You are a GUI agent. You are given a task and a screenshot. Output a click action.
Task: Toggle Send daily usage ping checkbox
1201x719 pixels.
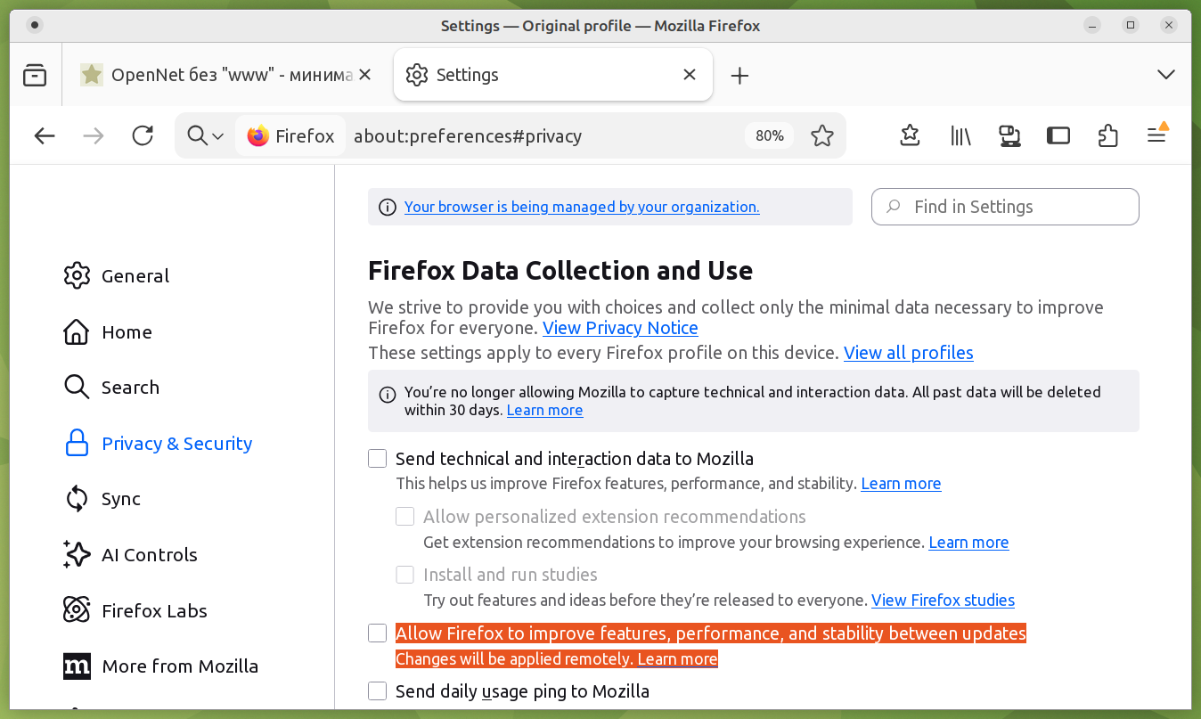point(378,691)
